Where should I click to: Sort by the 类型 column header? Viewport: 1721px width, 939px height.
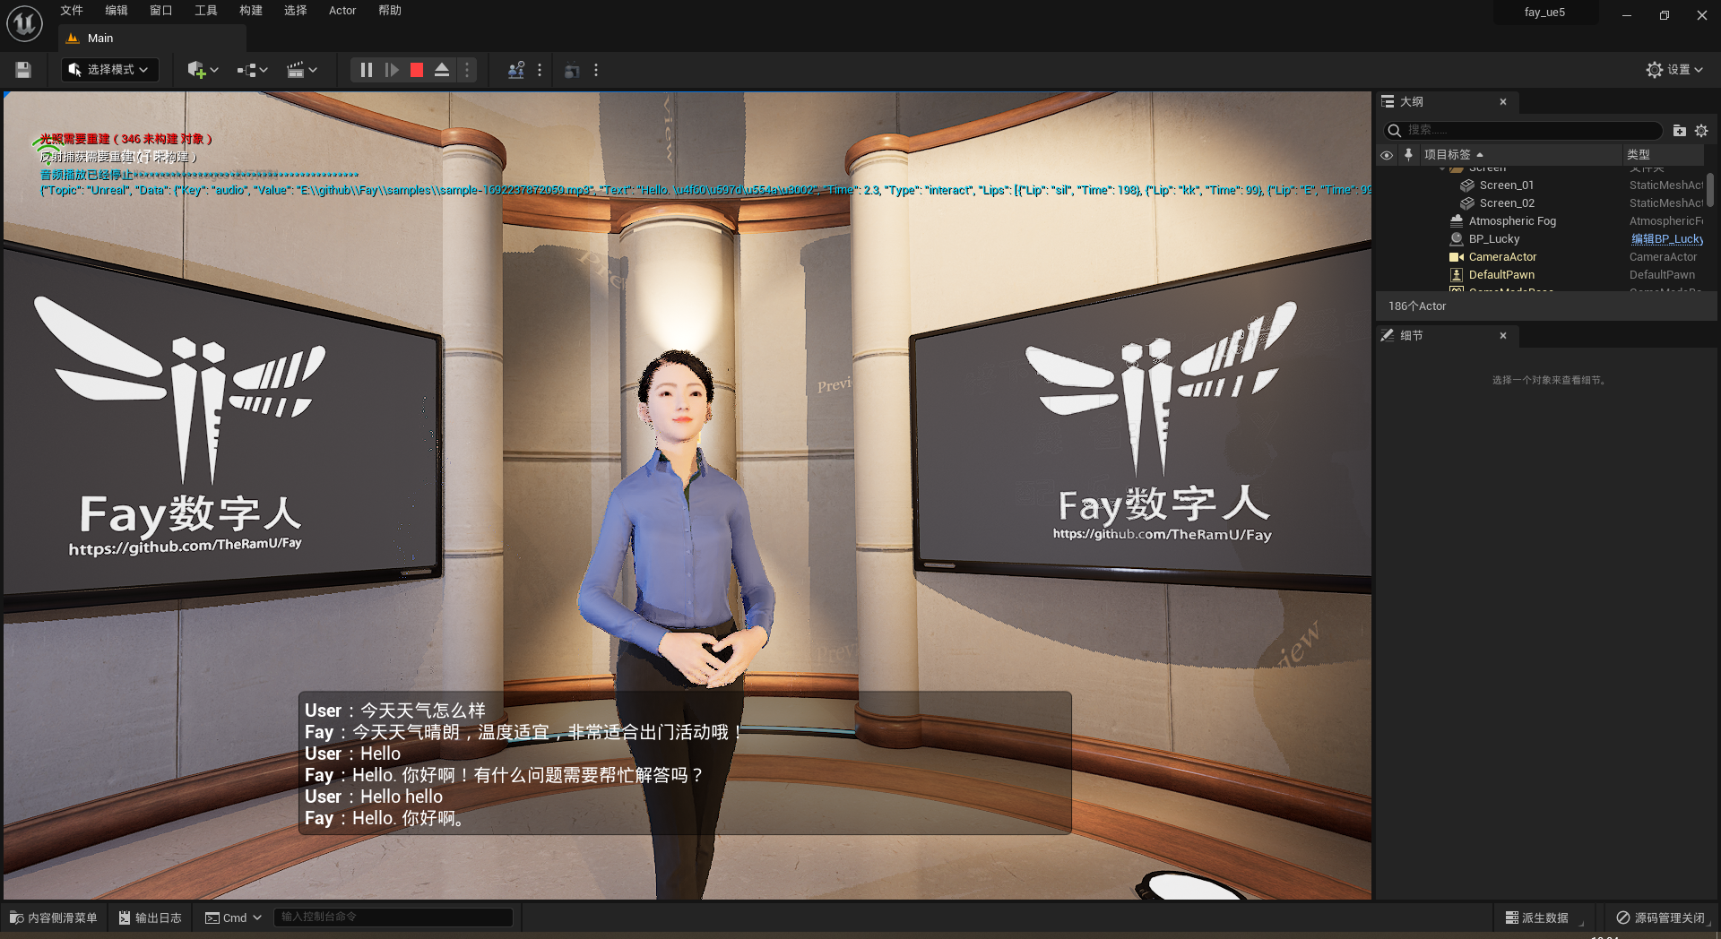1664,155
